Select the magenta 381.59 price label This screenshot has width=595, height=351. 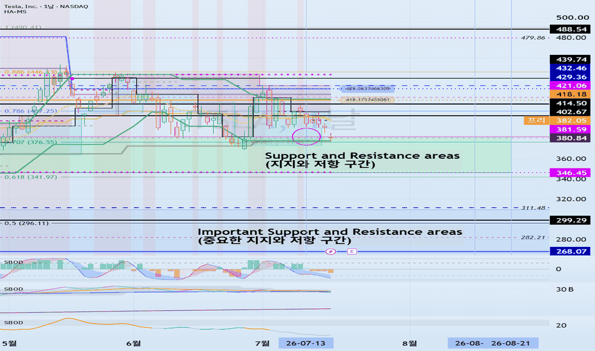coord(570,130)
